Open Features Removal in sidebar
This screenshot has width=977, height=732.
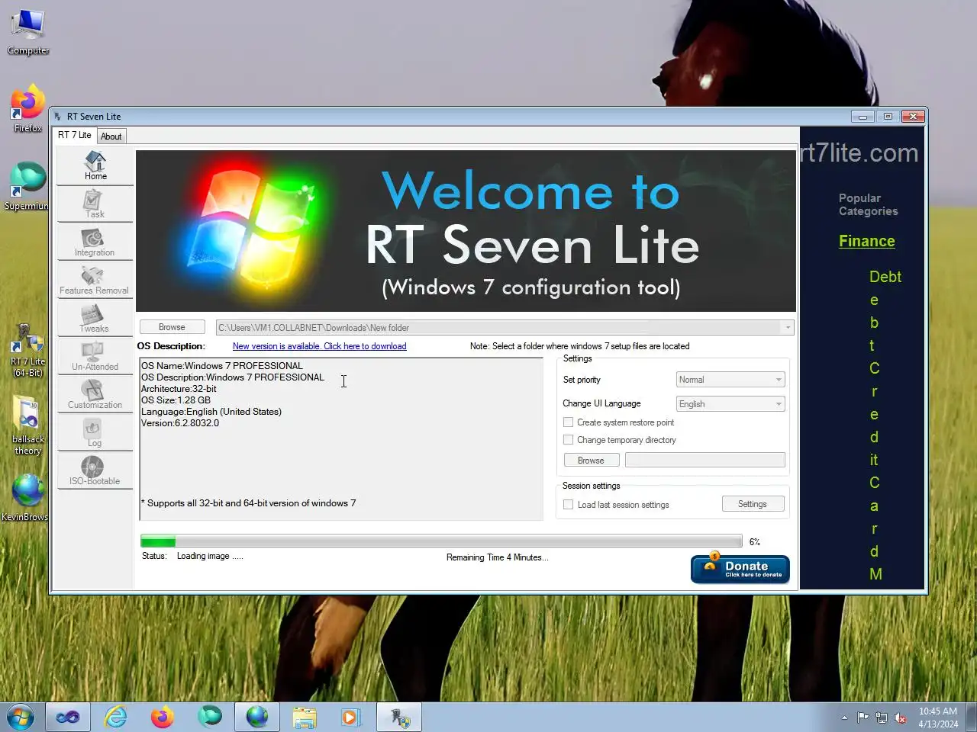pos(95,281)
